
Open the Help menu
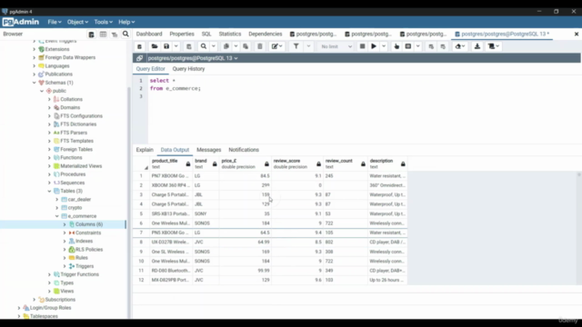click(126, 22)
